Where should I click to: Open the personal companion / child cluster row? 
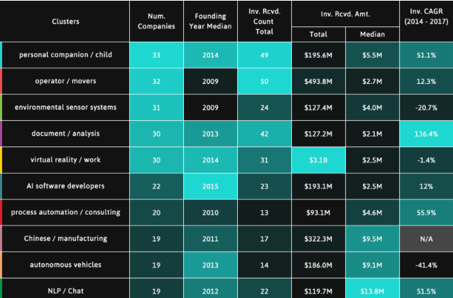(65, 55)
